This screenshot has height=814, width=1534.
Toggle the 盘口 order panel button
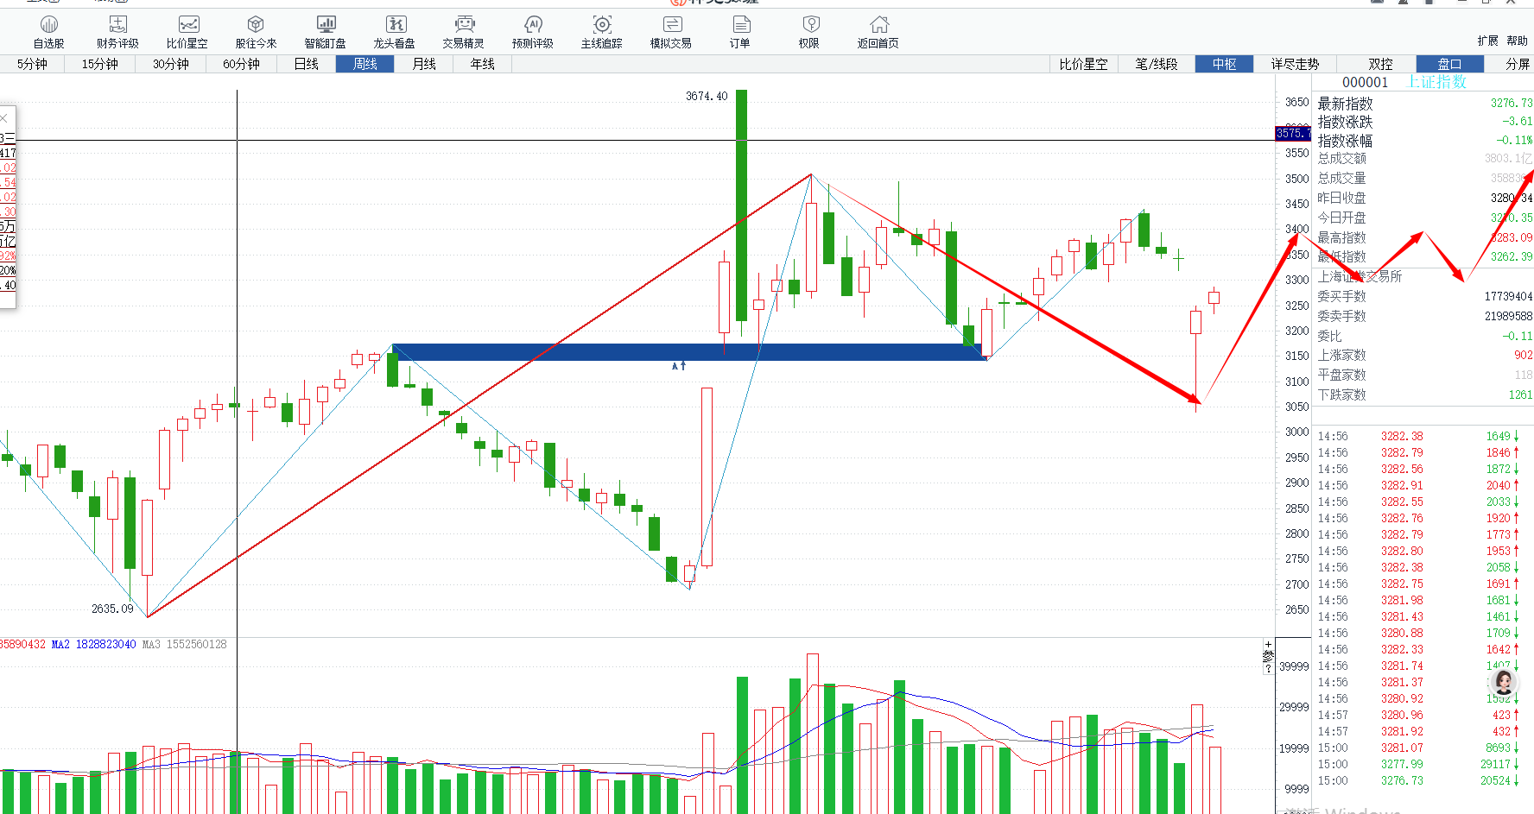pos(1449,64)
